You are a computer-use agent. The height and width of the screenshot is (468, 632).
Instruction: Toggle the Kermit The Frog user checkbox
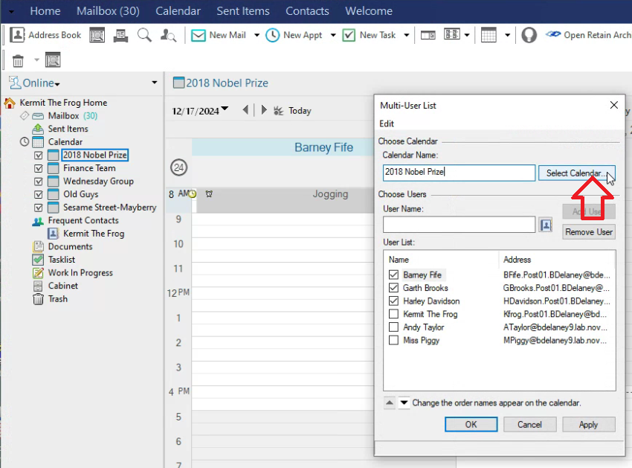point(393,314)
